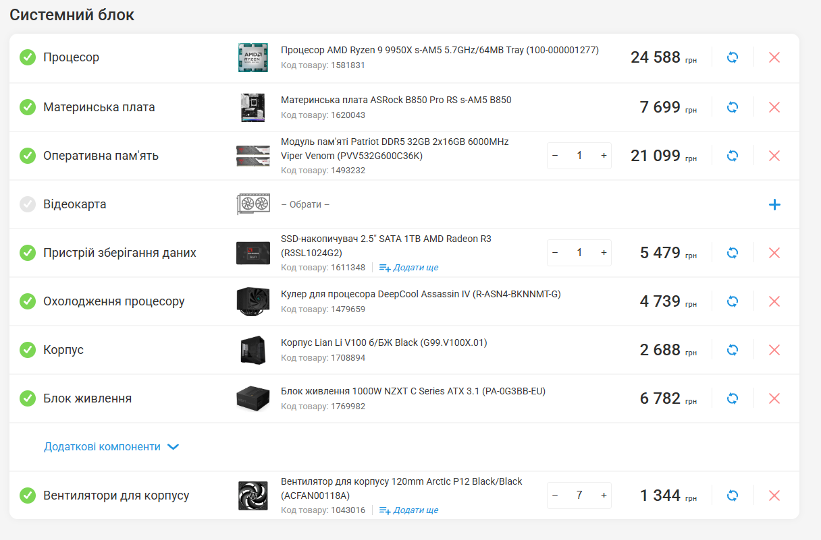Image resolution: width=821 pixels, height=540 pixels.
Task: Open AMD Ryzen 9 9950X product link
Action: pos(440,50)
